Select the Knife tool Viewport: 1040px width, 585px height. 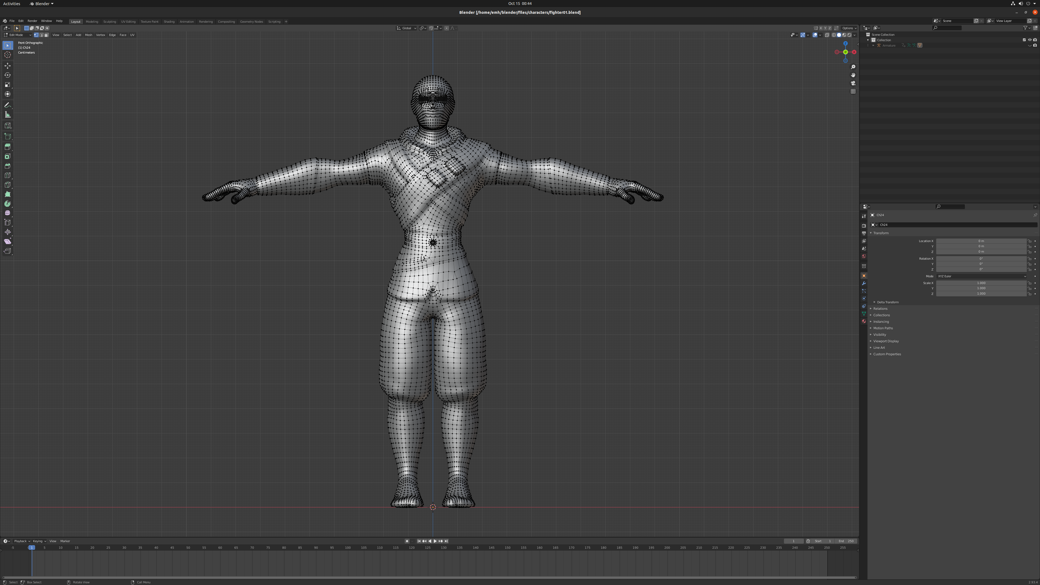8,185
